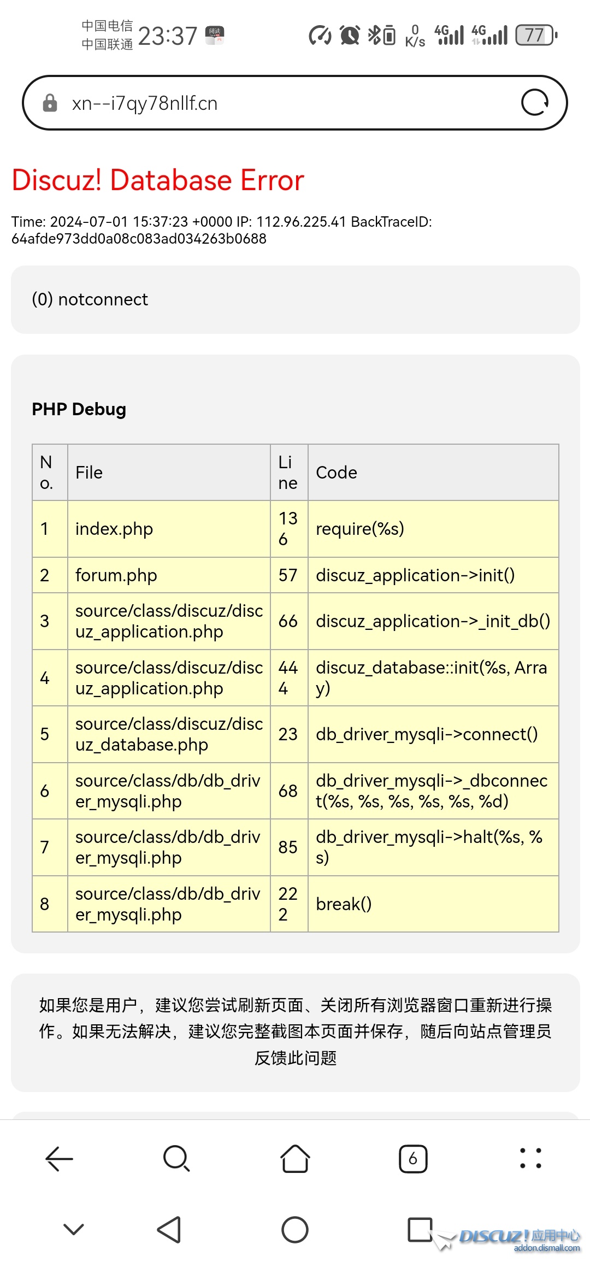
Task: Open the browser search icon
Action: (x=176, y=1158)
